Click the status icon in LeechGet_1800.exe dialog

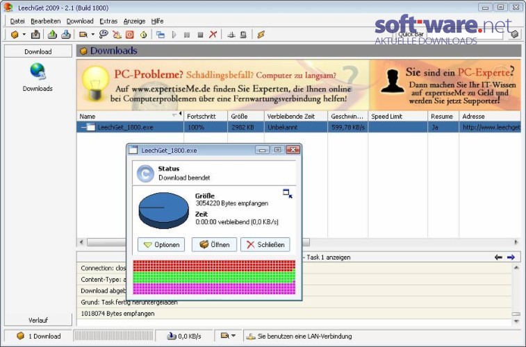[x=146, y=173]
